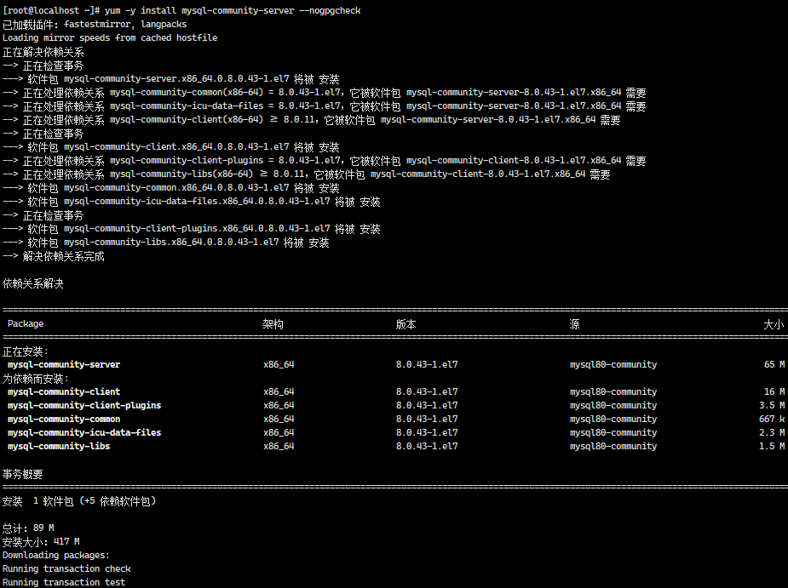Screen dimensions: 788x588
Task: Click 'mysql-community-server' in the package table
Action: 64,364
